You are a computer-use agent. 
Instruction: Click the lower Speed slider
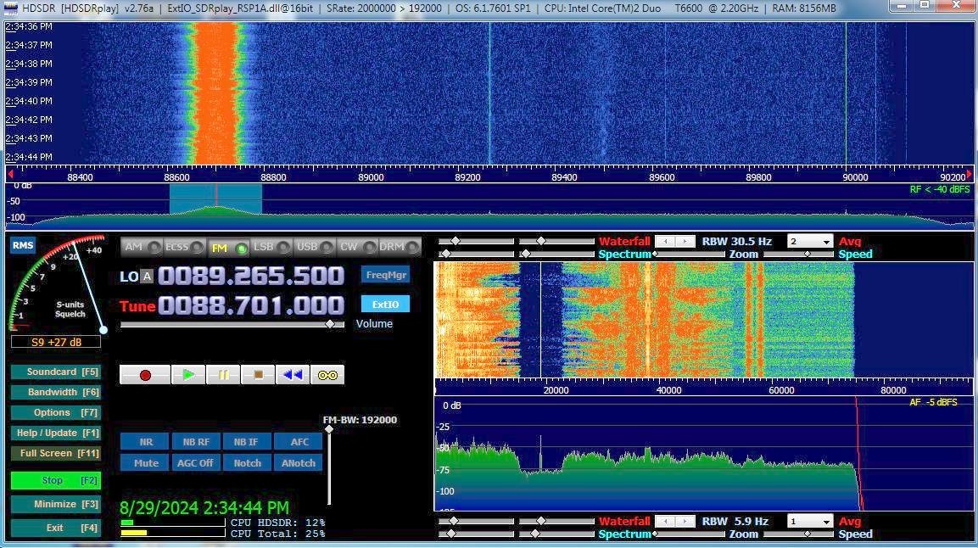(798, 534)
